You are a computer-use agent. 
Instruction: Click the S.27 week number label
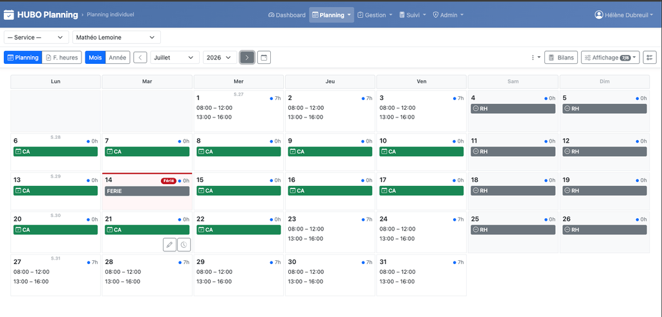239,94
